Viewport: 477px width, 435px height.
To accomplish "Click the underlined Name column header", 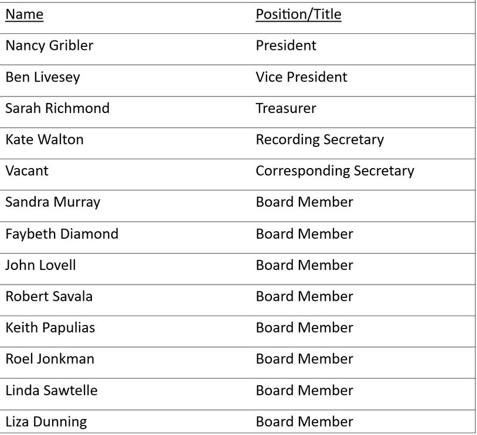I will tap(25, 14).
